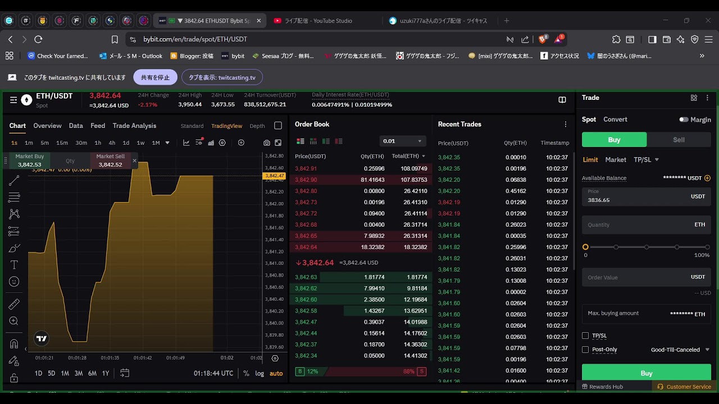Click the buy/sell ratio bar
The width and height of the screenshot is (719, 404).
(361, 371)
